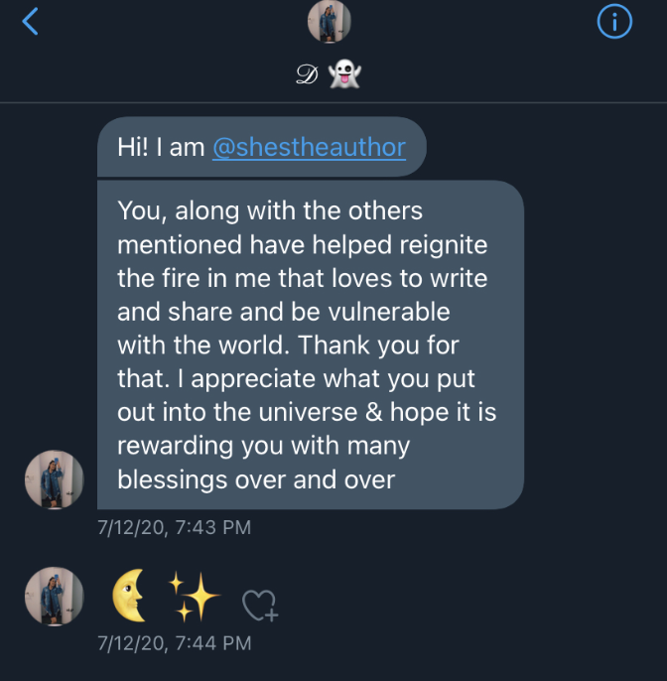The height and width of the screenshot is (681, 667).
Task: Open the conversation info icon
Action: click(x=614, y=22)
